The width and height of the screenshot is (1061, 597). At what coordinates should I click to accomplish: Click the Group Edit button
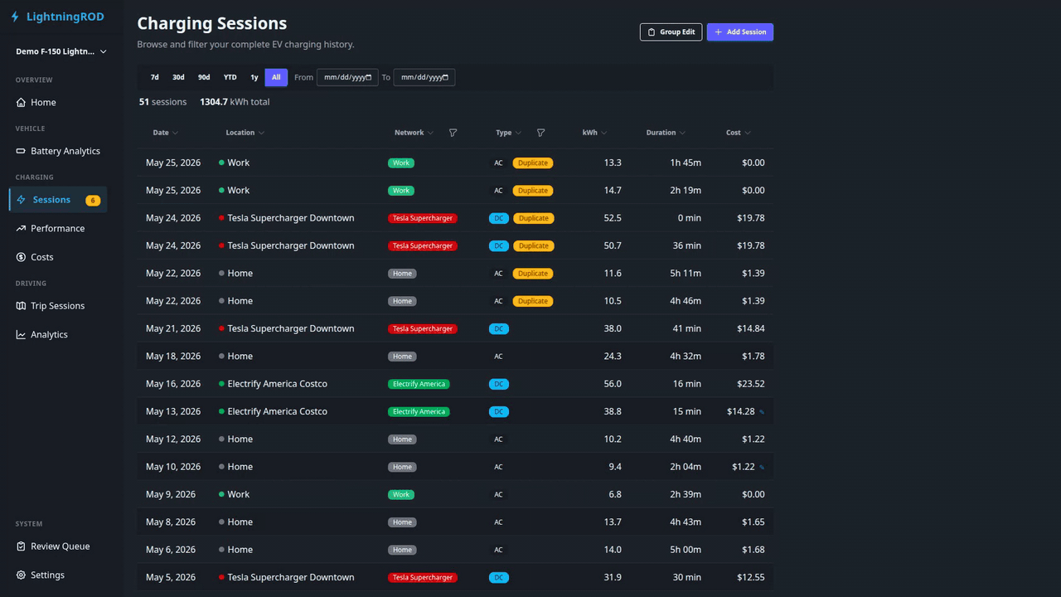tap(671, 32)
